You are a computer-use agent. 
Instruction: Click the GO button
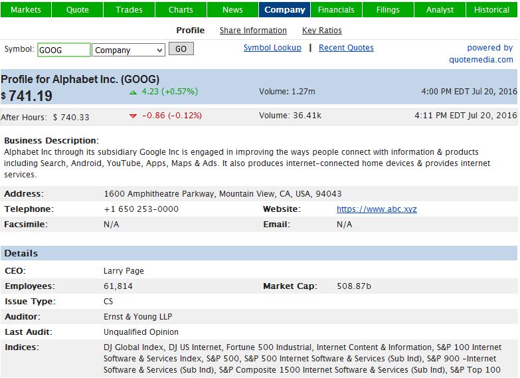(181, 48)
